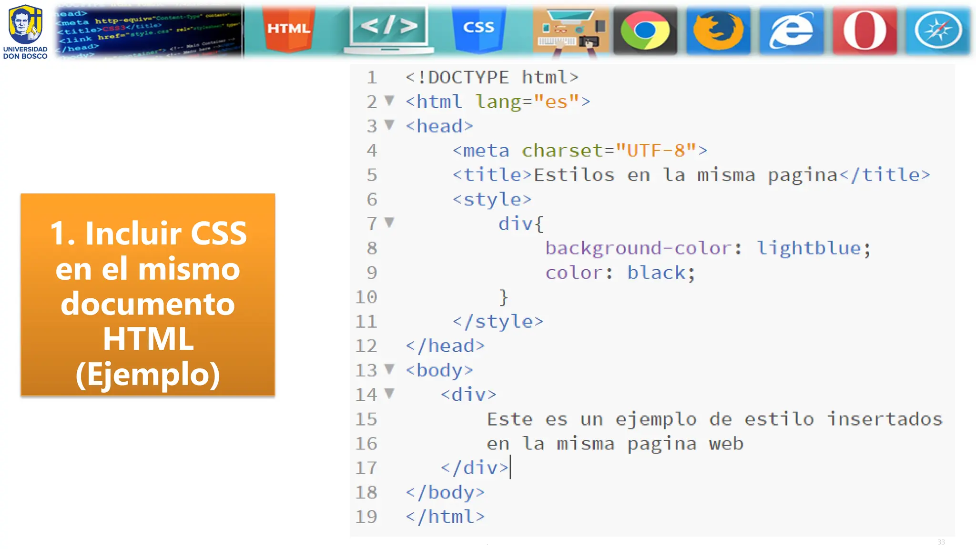
Task: Click the 'div{' selector on line 7
Action: [521, 224]
